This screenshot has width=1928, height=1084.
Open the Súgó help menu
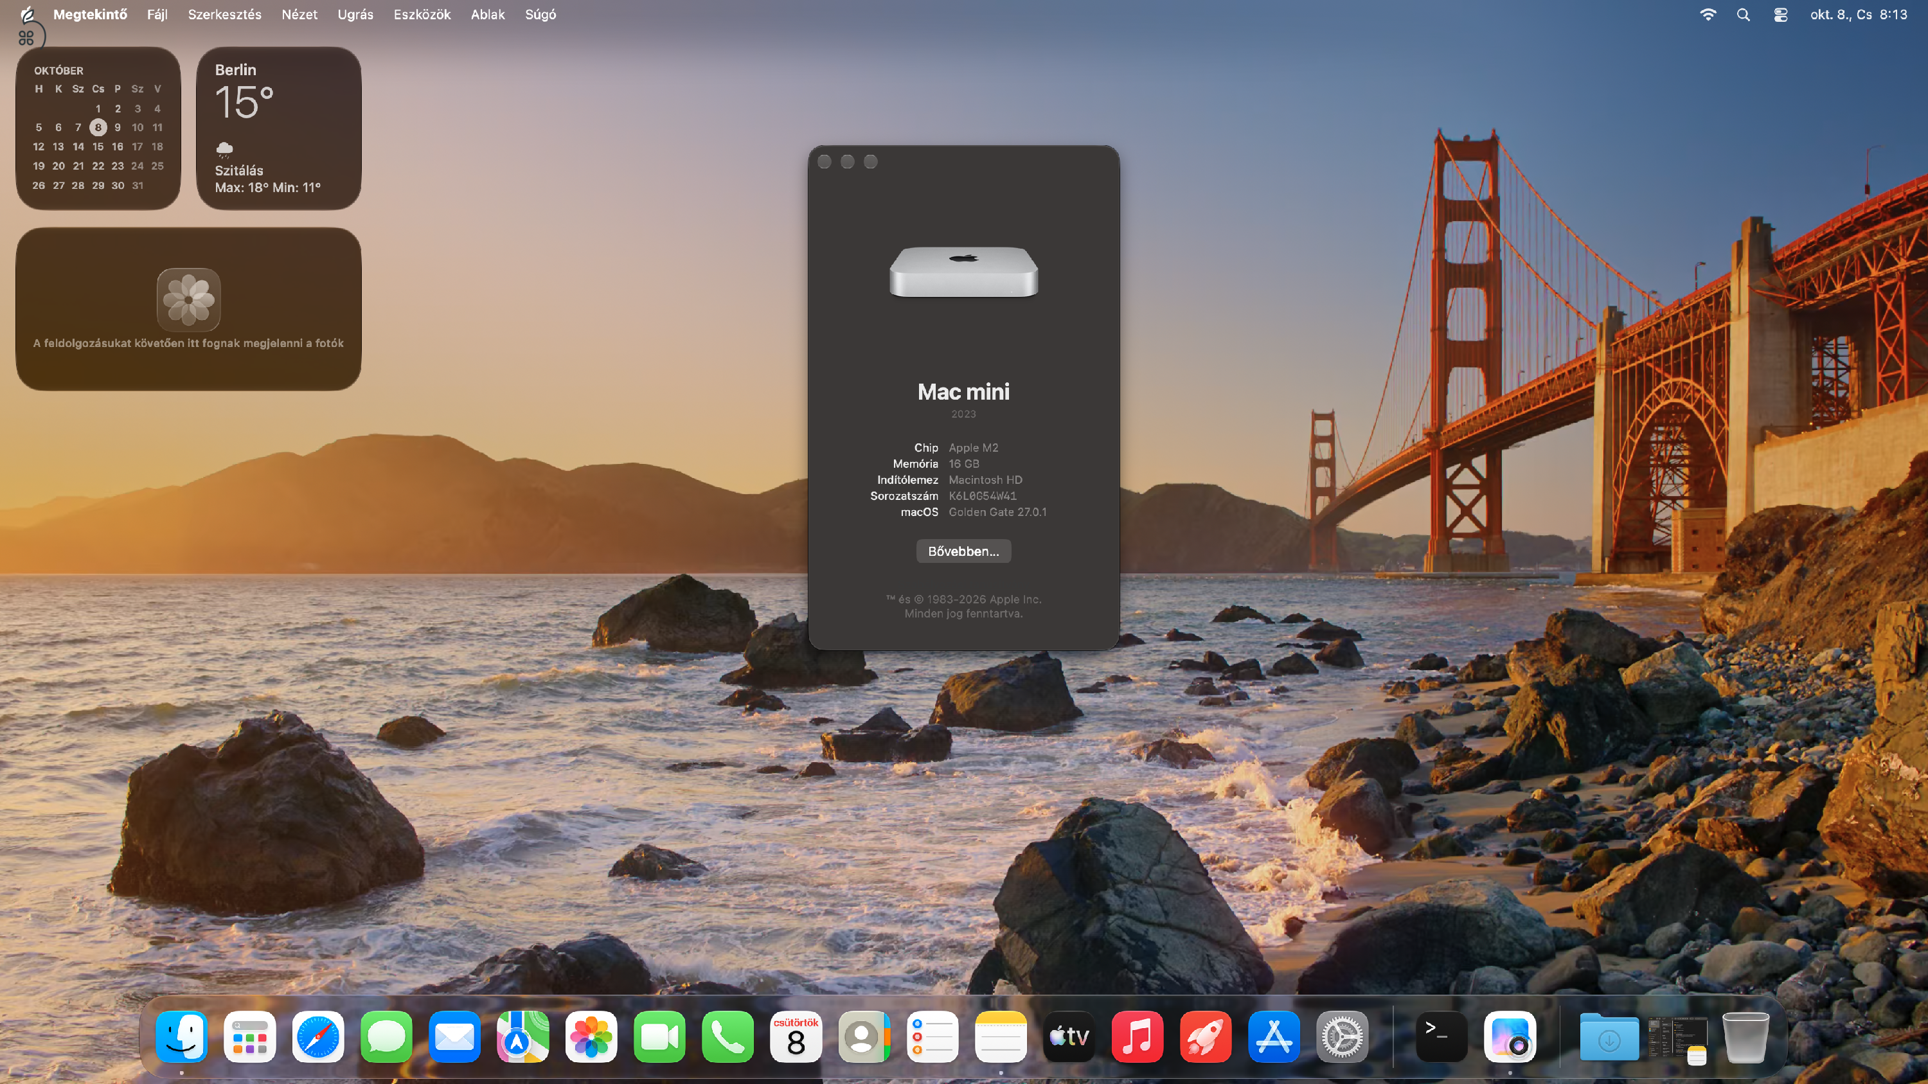(x=540, y=15)
